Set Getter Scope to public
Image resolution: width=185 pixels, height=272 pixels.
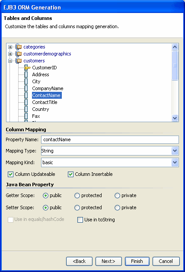[x=45, y=196]
